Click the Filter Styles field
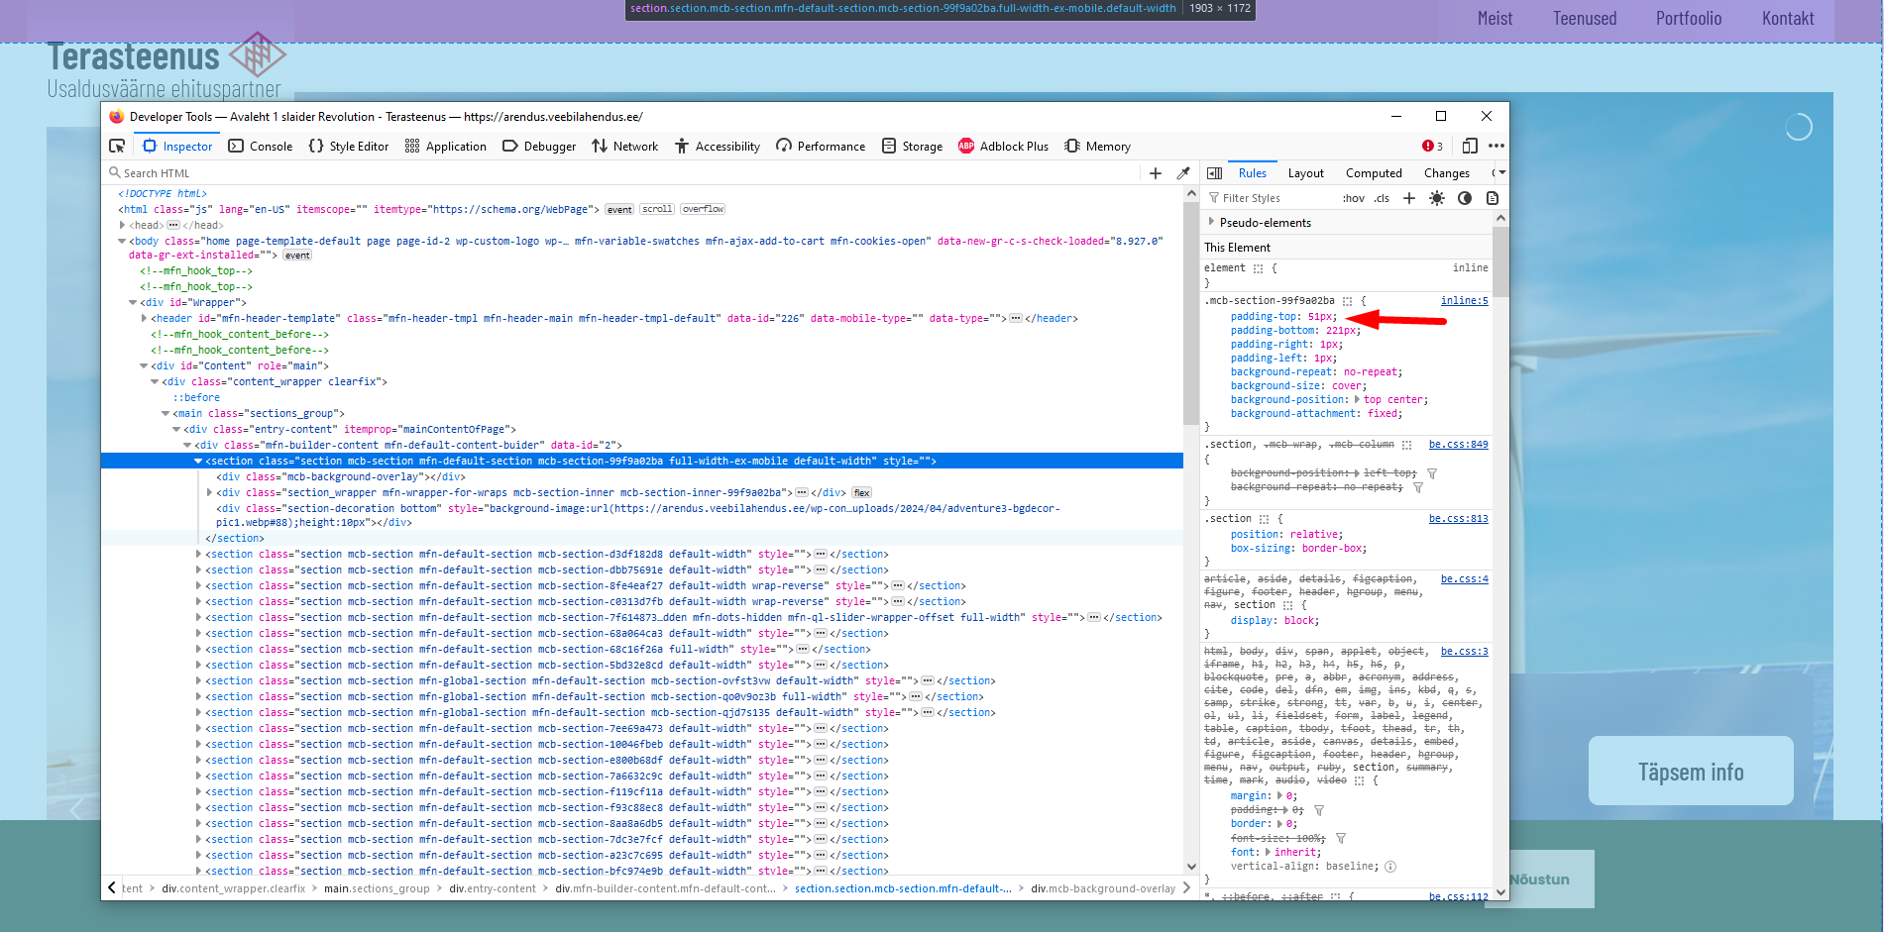The width and height of the screenshot is (1884, 932). 1271,198
